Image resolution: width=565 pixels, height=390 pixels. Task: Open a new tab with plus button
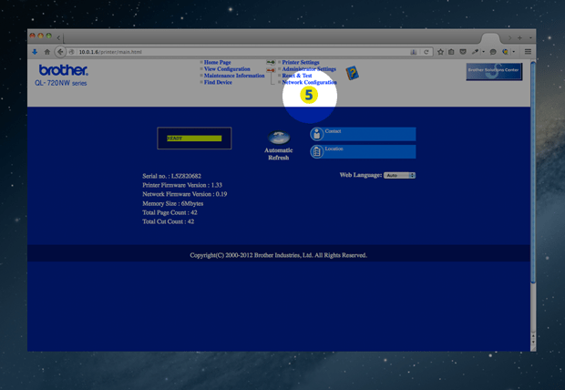pyautogui.click(x=519, y=38)
